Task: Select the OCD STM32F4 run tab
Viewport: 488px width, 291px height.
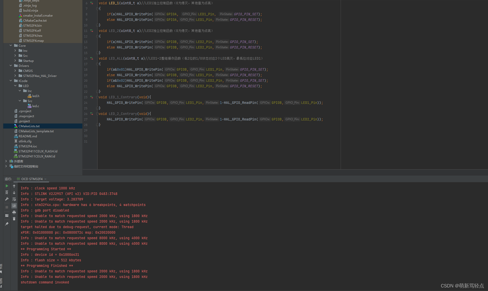Action: (x=32, y=179)
